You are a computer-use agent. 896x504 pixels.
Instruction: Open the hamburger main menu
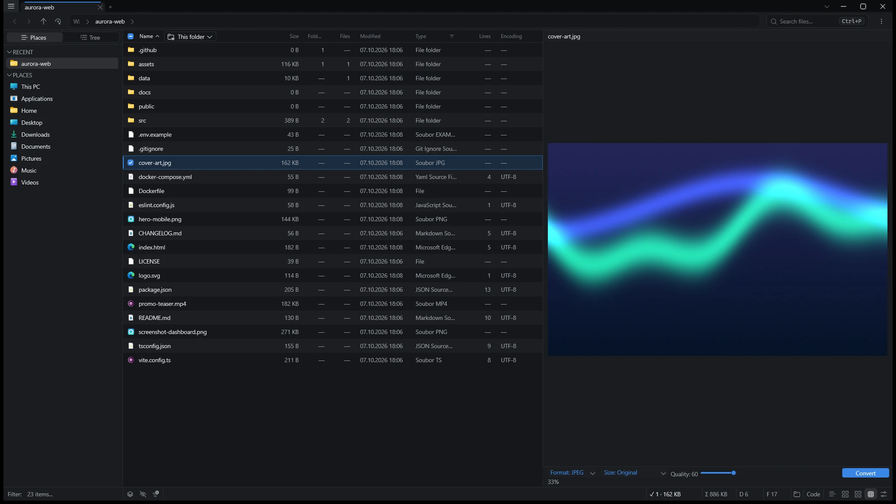[11, 6]
